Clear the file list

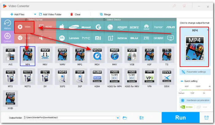[x=76, y=14]
